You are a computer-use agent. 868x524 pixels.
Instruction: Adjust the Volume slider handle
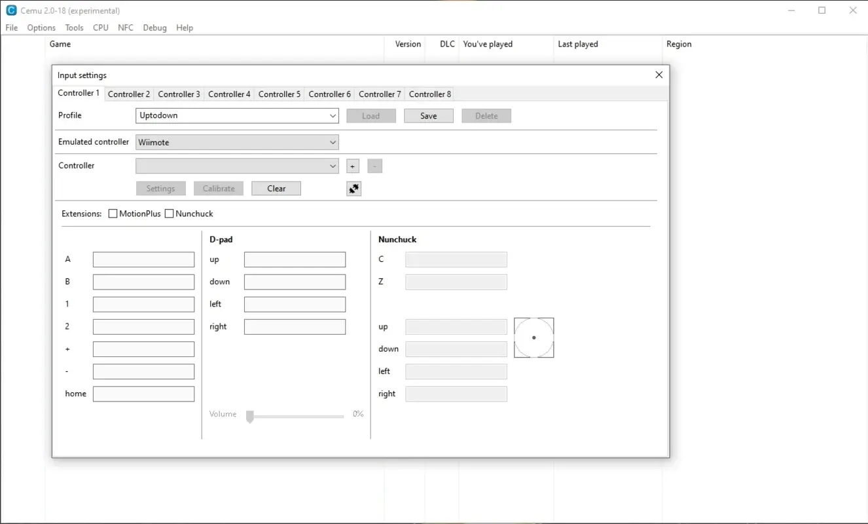[249, 417]
